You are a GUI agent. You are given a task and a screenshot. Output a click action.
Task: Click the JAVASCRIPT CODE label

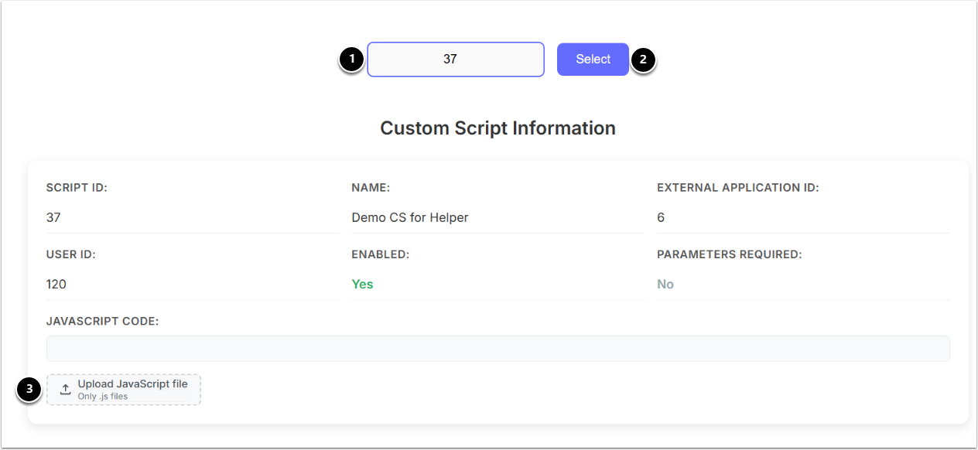tap(102, 321)
